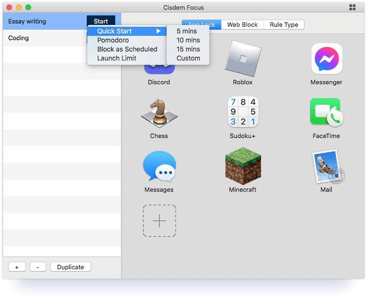Pick 5 mins from the submenu
367x301 pixels.
tap(188, 31)
